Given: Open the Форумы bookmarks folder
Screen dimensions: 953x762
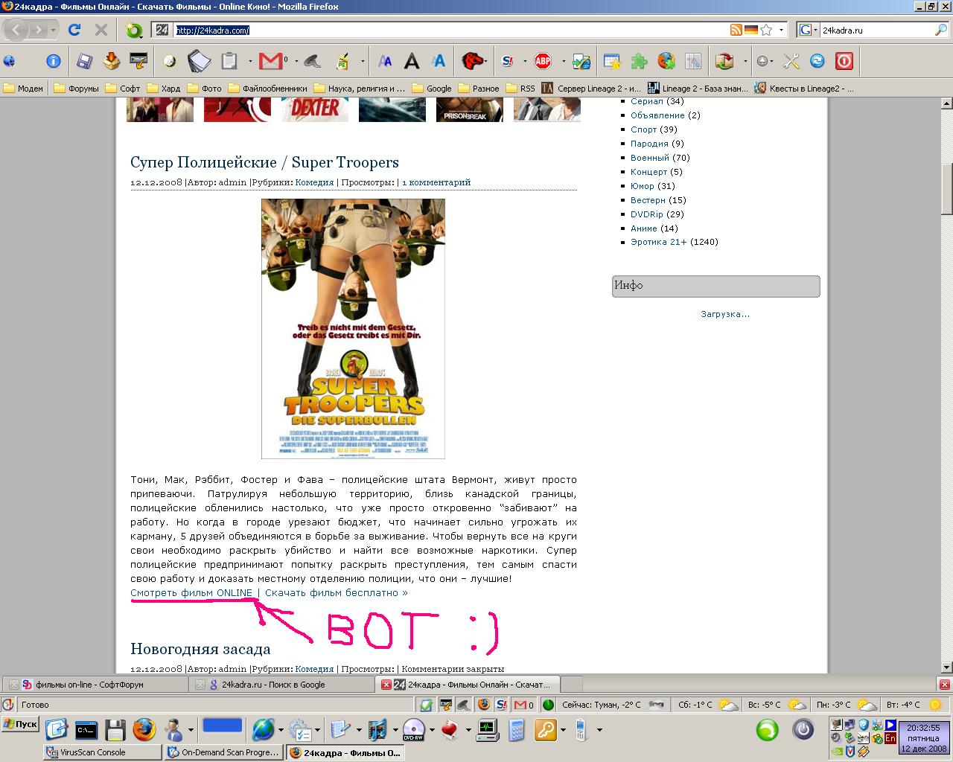Looking at the screenshot, I should click(76, 88).
